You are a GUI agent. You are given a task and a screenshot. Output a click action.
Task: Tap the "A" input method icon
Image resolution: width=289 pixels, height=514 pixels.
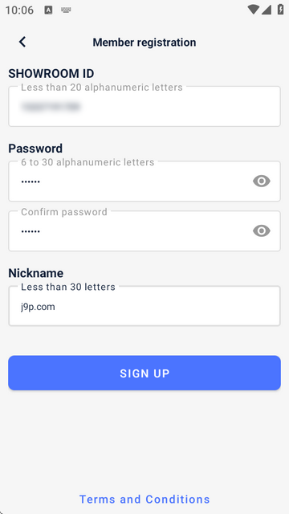[x=48, y=10]
